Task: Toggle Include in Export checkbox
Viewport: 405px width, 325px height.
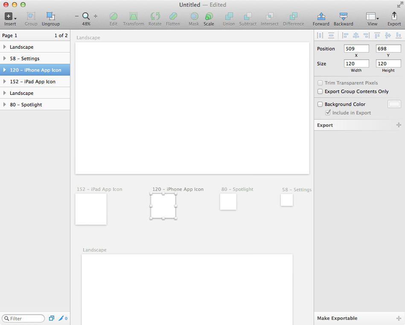Action: click(328, 112)
